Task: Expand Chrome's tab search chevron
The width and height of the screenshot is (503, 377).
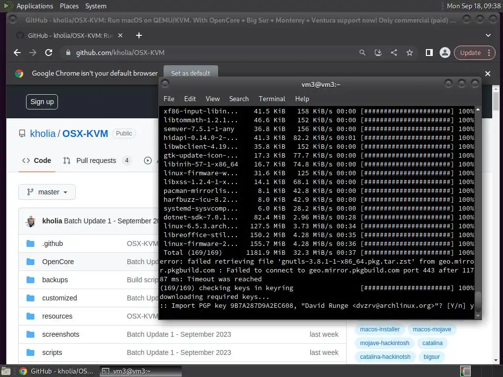Action: (x=488, y=35)
